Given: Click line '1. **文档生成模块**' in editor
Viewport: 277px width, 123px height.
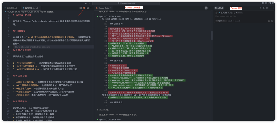Looking at the screenshot, I should tap(42, 63).
